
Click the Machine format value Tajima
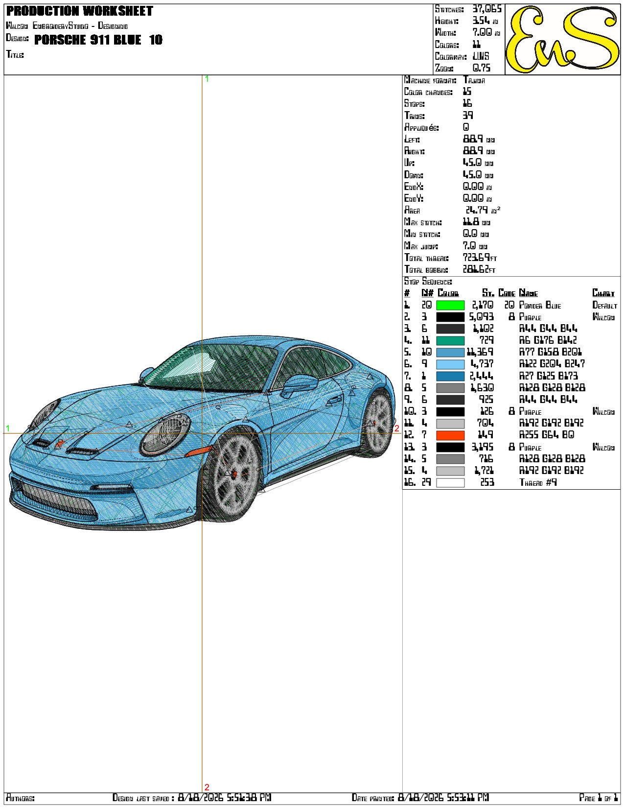click(x=474, y=80)
